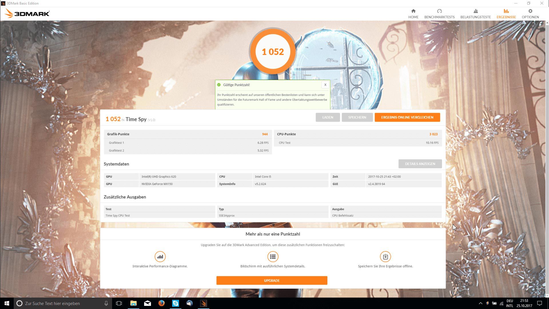The height and width of the screenshot is (309, 549).
Task: Click the SPEICHERN button
Action: click(x=357, y=117)
